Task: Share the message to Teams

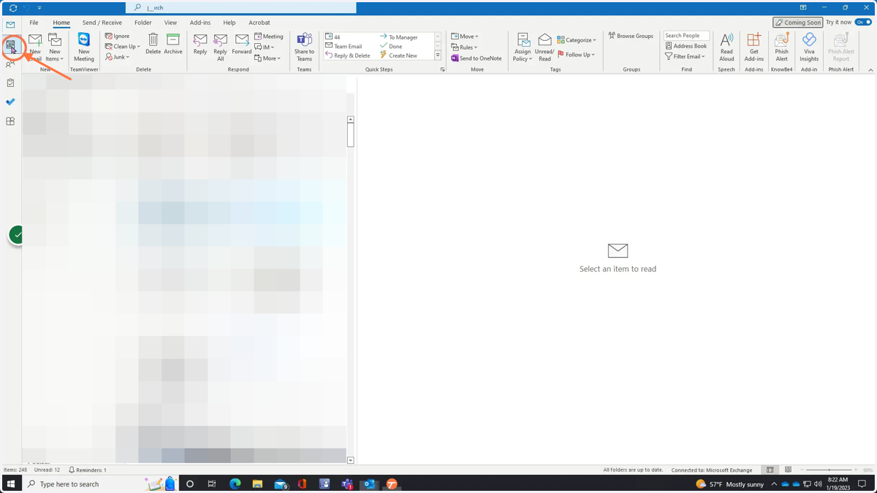Action: coord(304,47)
